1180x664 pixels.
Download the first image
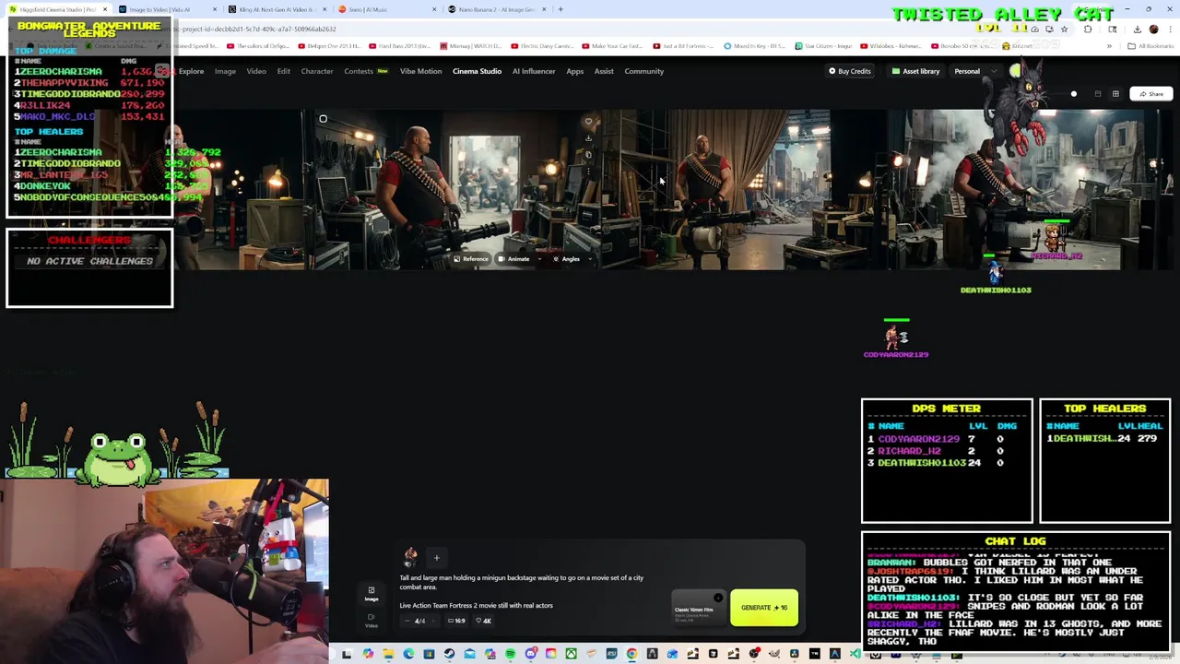tap(588, 138)
